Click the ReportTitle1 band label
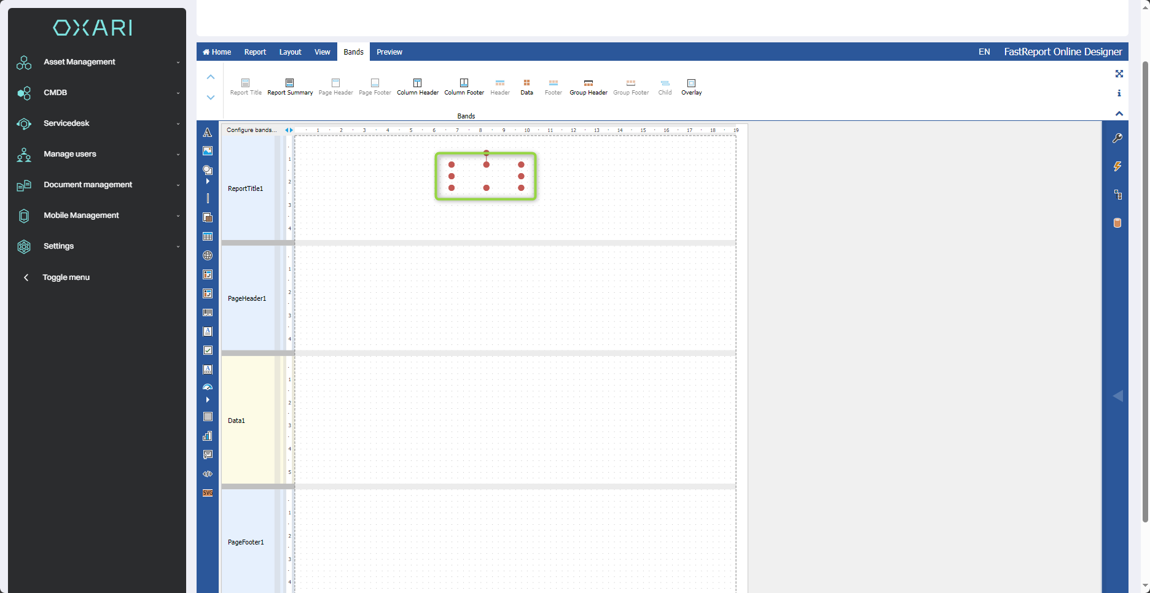This screenshot has height=593, width=1150. pyautogui.click(x=245, y=188)
